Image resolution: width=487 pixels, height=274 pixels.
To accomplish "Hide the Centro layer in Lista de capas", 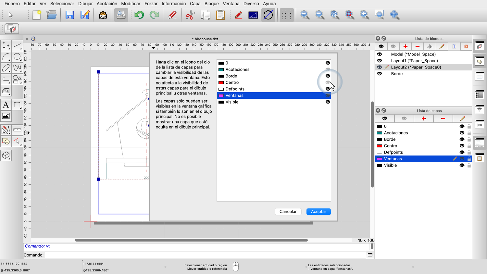I will (x=462, y=146).
